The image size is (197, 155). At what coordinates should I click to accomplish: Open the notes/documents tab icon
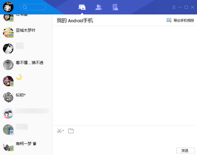click(115, 7)
